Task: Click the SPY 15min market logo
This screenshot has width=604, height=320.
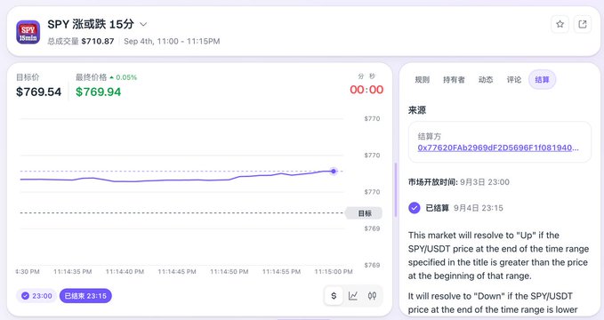Action: click(28, 32)
